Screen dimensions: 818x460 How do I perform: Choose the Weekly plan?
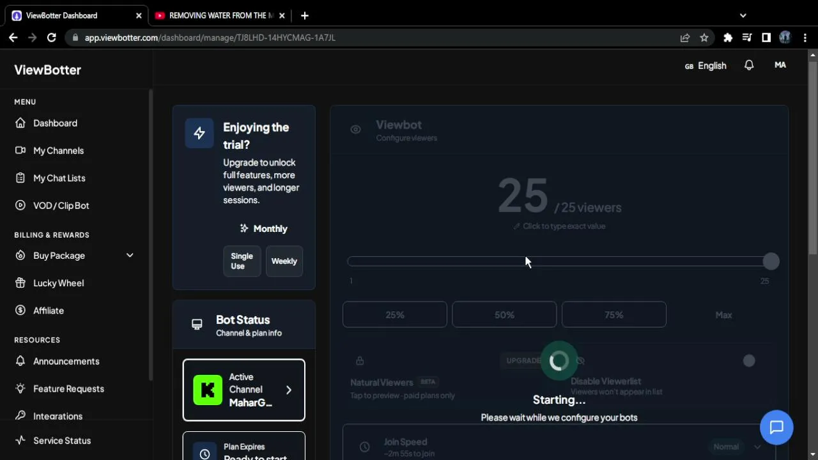(284, 261)
